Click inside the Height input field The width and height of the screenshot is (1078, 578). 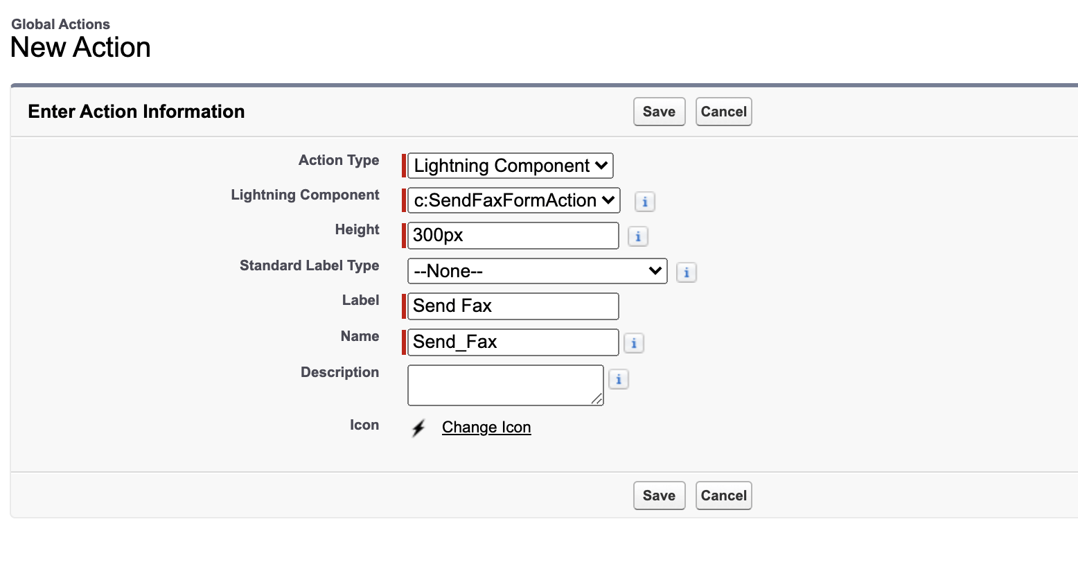click(513, 236)
